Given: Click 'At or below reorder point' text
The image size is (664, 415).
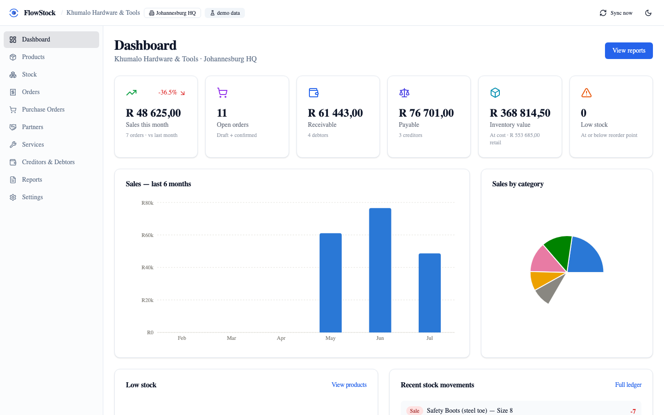Looking at the screenshot, I should click(x=609, y=136).
